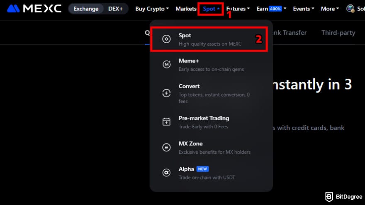The width and height of the screenshot is (365, 205).
Task: Click 'Exclusive benefits for MX holders' text
Action: pos(214,152)
